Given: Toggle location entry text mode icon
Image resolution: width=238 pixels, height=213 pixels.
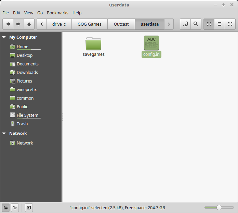Looking at the screenshot, I should [x=185, y=24].
